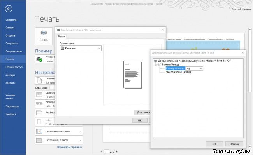Click the preview scrollbar up arrow
Image resolution: width=253 pixels, height=155 pixels.
click(x=250, y=29)
